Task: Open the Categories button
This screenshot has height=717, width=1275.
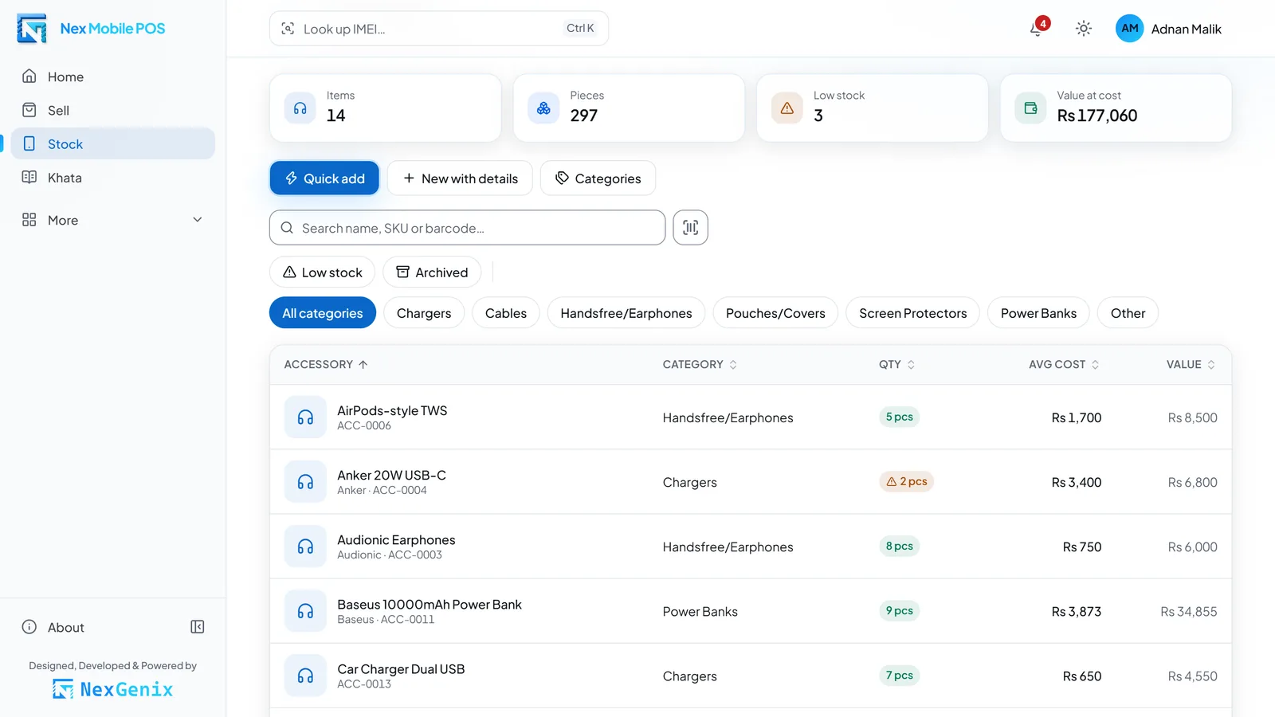Action: coord(598,178)
